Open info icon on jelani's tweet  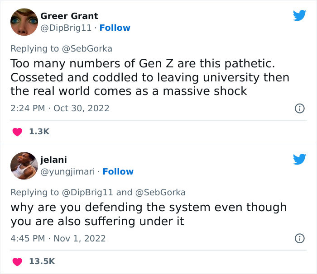tap(299, 238)
